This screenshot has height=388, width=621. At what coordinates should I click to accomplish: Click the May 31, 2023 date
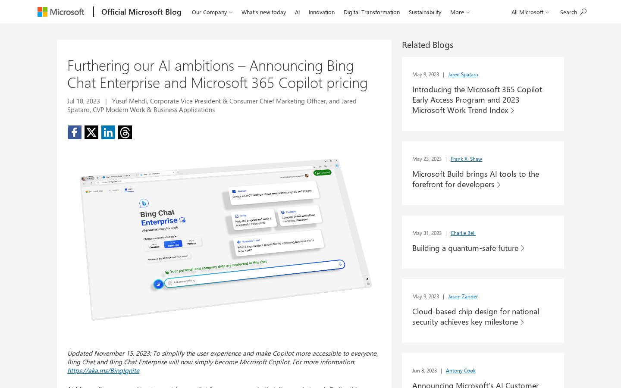[x=427, y=233]
